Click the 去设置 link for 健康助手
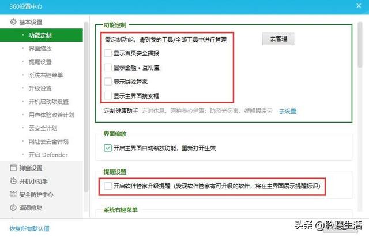369x237 pixels. [x=288, y=111]
